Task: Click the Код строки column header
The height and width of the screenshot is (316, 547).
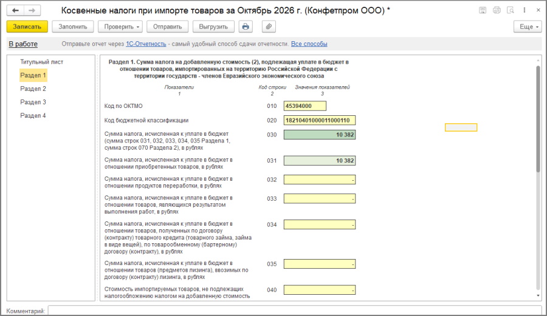Action: tap(272, 87)
